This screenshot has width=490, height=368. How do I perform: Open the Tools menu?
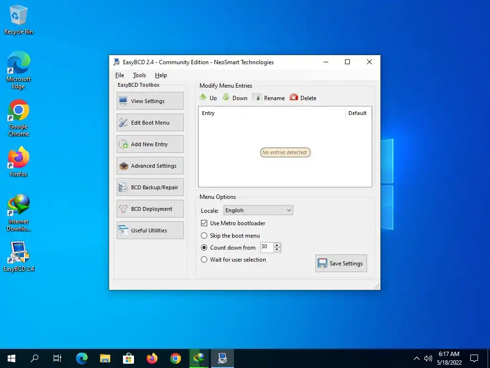[x=139, y=75]
